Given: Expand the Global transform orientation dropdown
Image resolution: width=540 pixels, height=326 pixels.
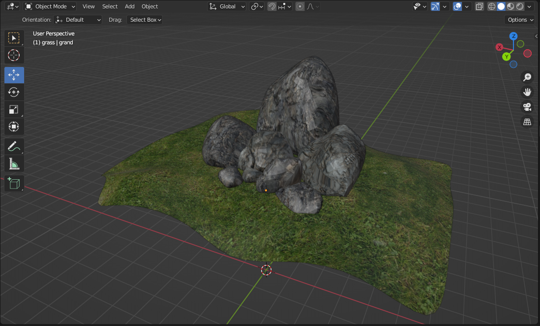Looking at the screenshot, I should pos(227,6).
